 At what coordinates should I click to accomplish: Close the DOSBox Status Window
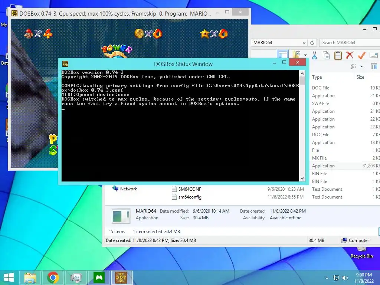pyautogui.click(x=297, y=62)
